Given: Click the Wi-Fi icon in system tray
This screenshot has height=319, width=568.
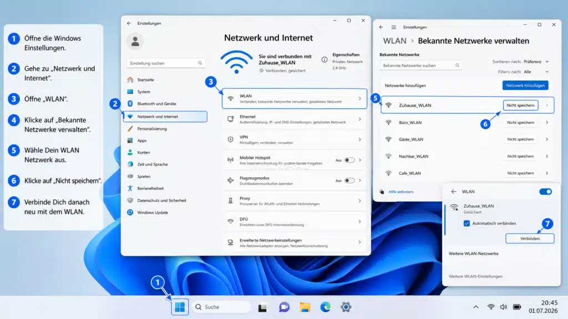Looking at the screenshot, I should (x=490, y=307).
